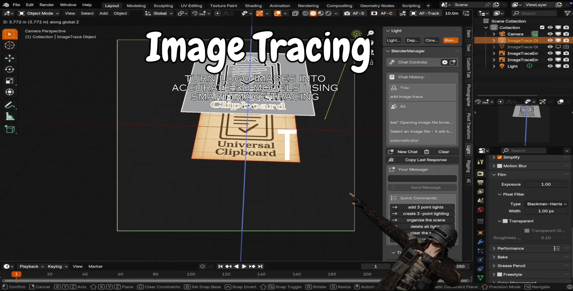Toggle the Transparent film checkbox
The height and width of the screenshot is (291, 573).
tap(505, 221)
